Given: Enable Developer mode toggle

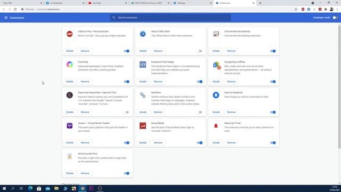Looking at the screenshot, I should (x=335, y=18).
